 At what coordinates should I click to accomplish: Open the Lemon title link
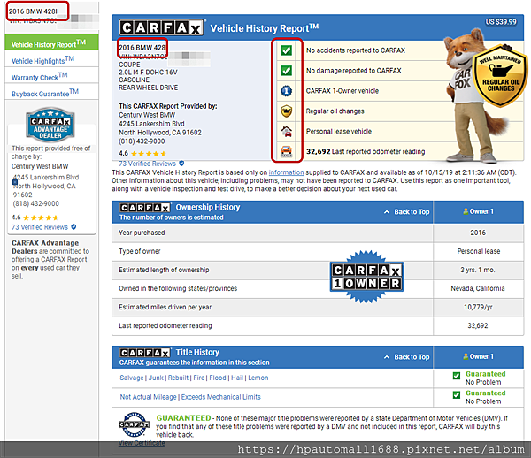[258, 378]
